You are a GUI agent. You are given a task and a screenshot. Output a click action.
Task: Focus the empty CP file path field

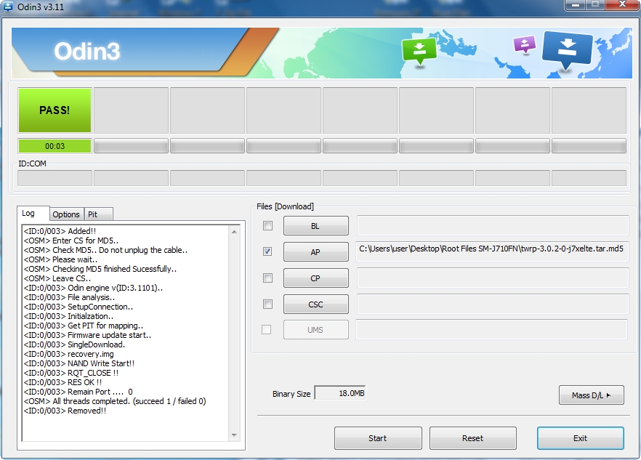[493, 278]
